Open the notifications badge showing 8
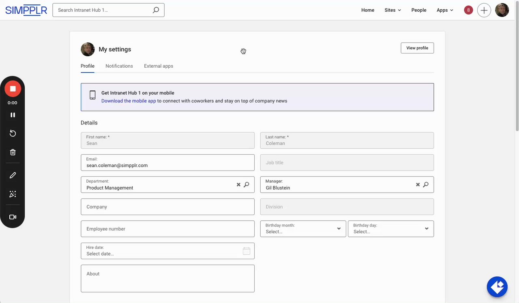This screenshot has height=303, width=519. click(468, 10)
